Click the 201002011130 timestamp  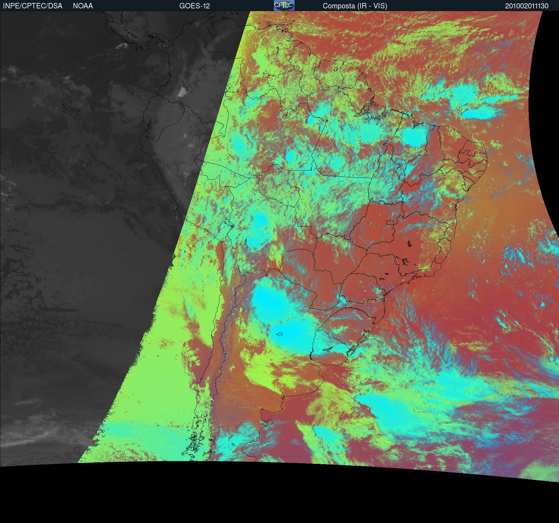click(x=527, y=6)
